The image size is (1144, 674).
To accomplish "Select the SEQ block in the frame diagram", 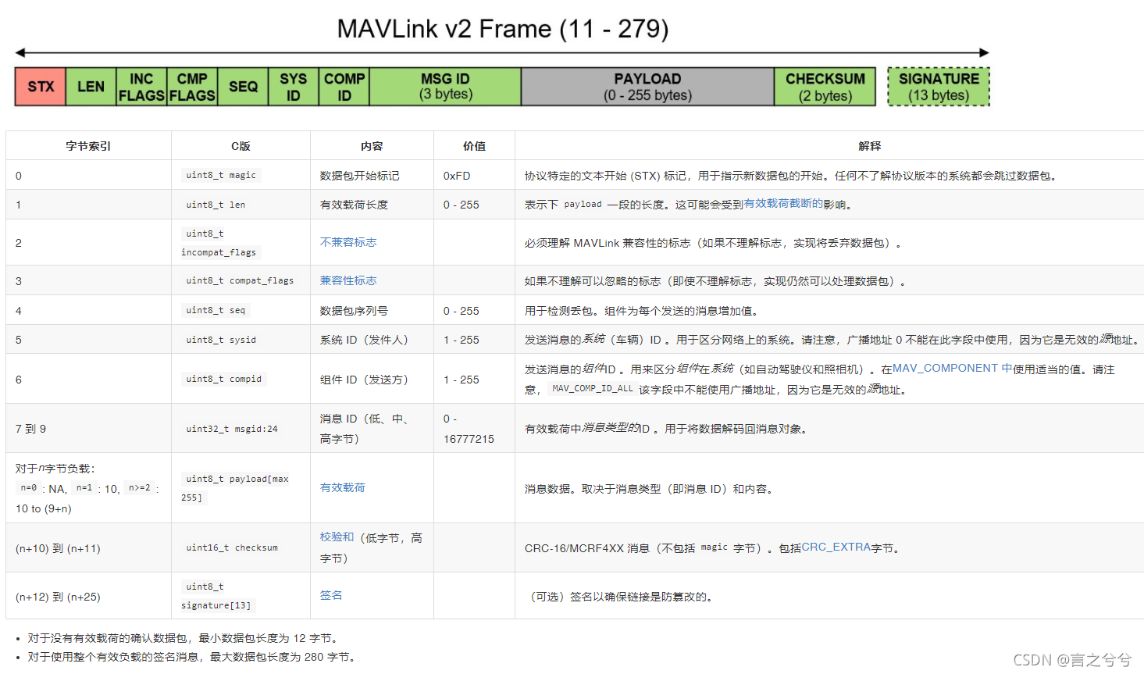I will (x=242, y=87).
